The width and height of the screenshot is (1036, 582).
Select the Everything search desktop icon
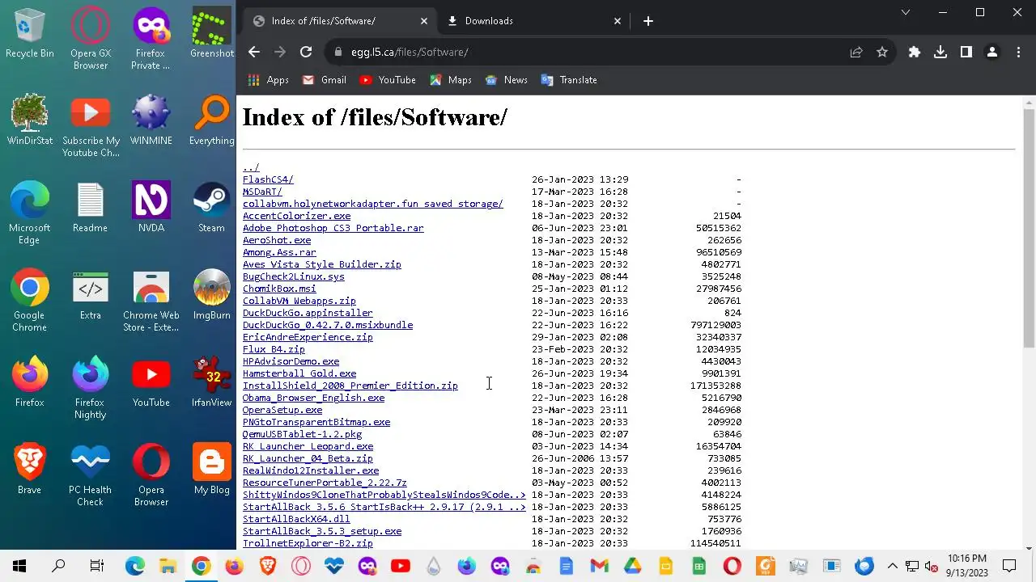[x=212, y=120]
